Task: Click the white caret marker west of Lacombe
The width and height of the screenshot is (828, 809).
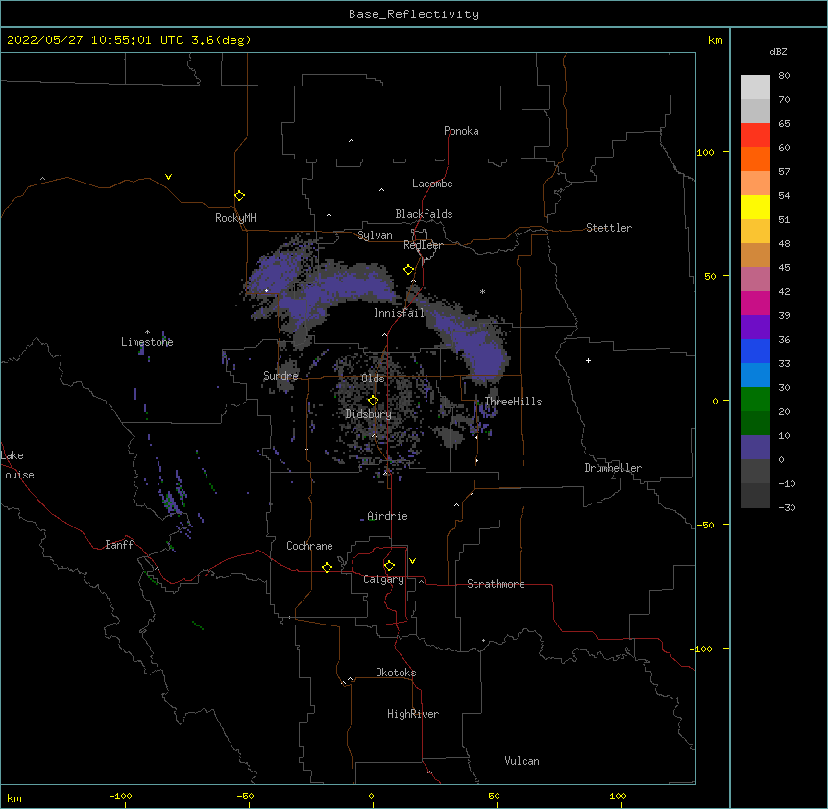Action: (381, 190)
